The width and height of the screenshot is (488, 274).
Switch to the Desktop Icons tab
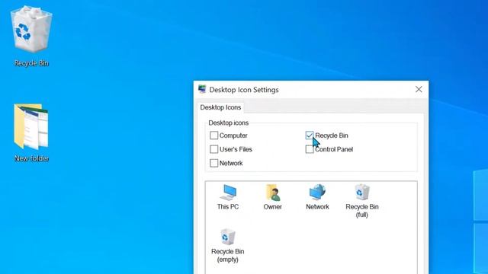(220, 107)
